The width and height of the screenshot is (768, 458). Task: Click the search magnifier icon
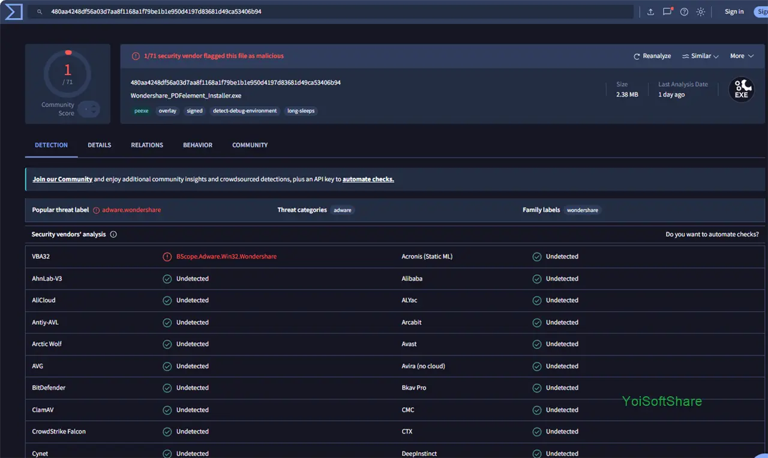(40, 12)
